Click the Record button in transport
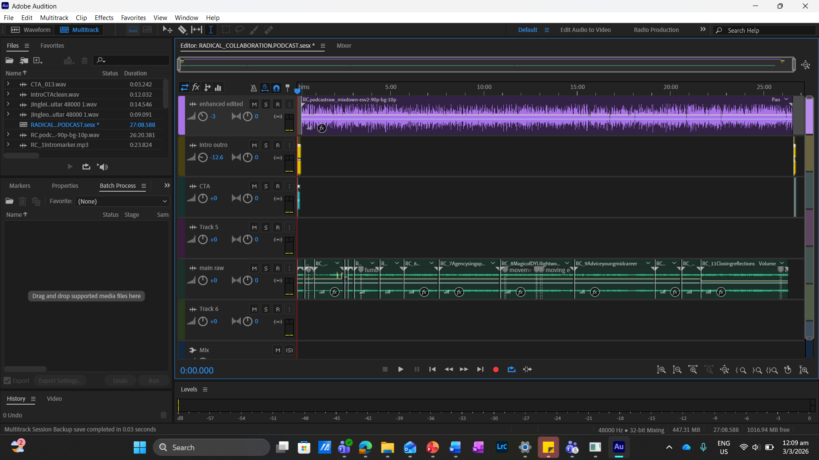 pyautogui.click(x=496, y=370)
